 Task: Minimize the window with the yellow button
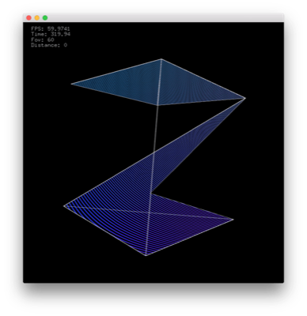point(37,18)
